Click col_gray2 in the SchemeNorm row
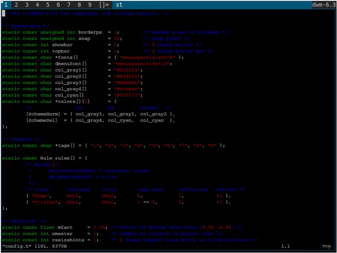The width and height of the screenshot is (337, 253). [x=153, y=114]
